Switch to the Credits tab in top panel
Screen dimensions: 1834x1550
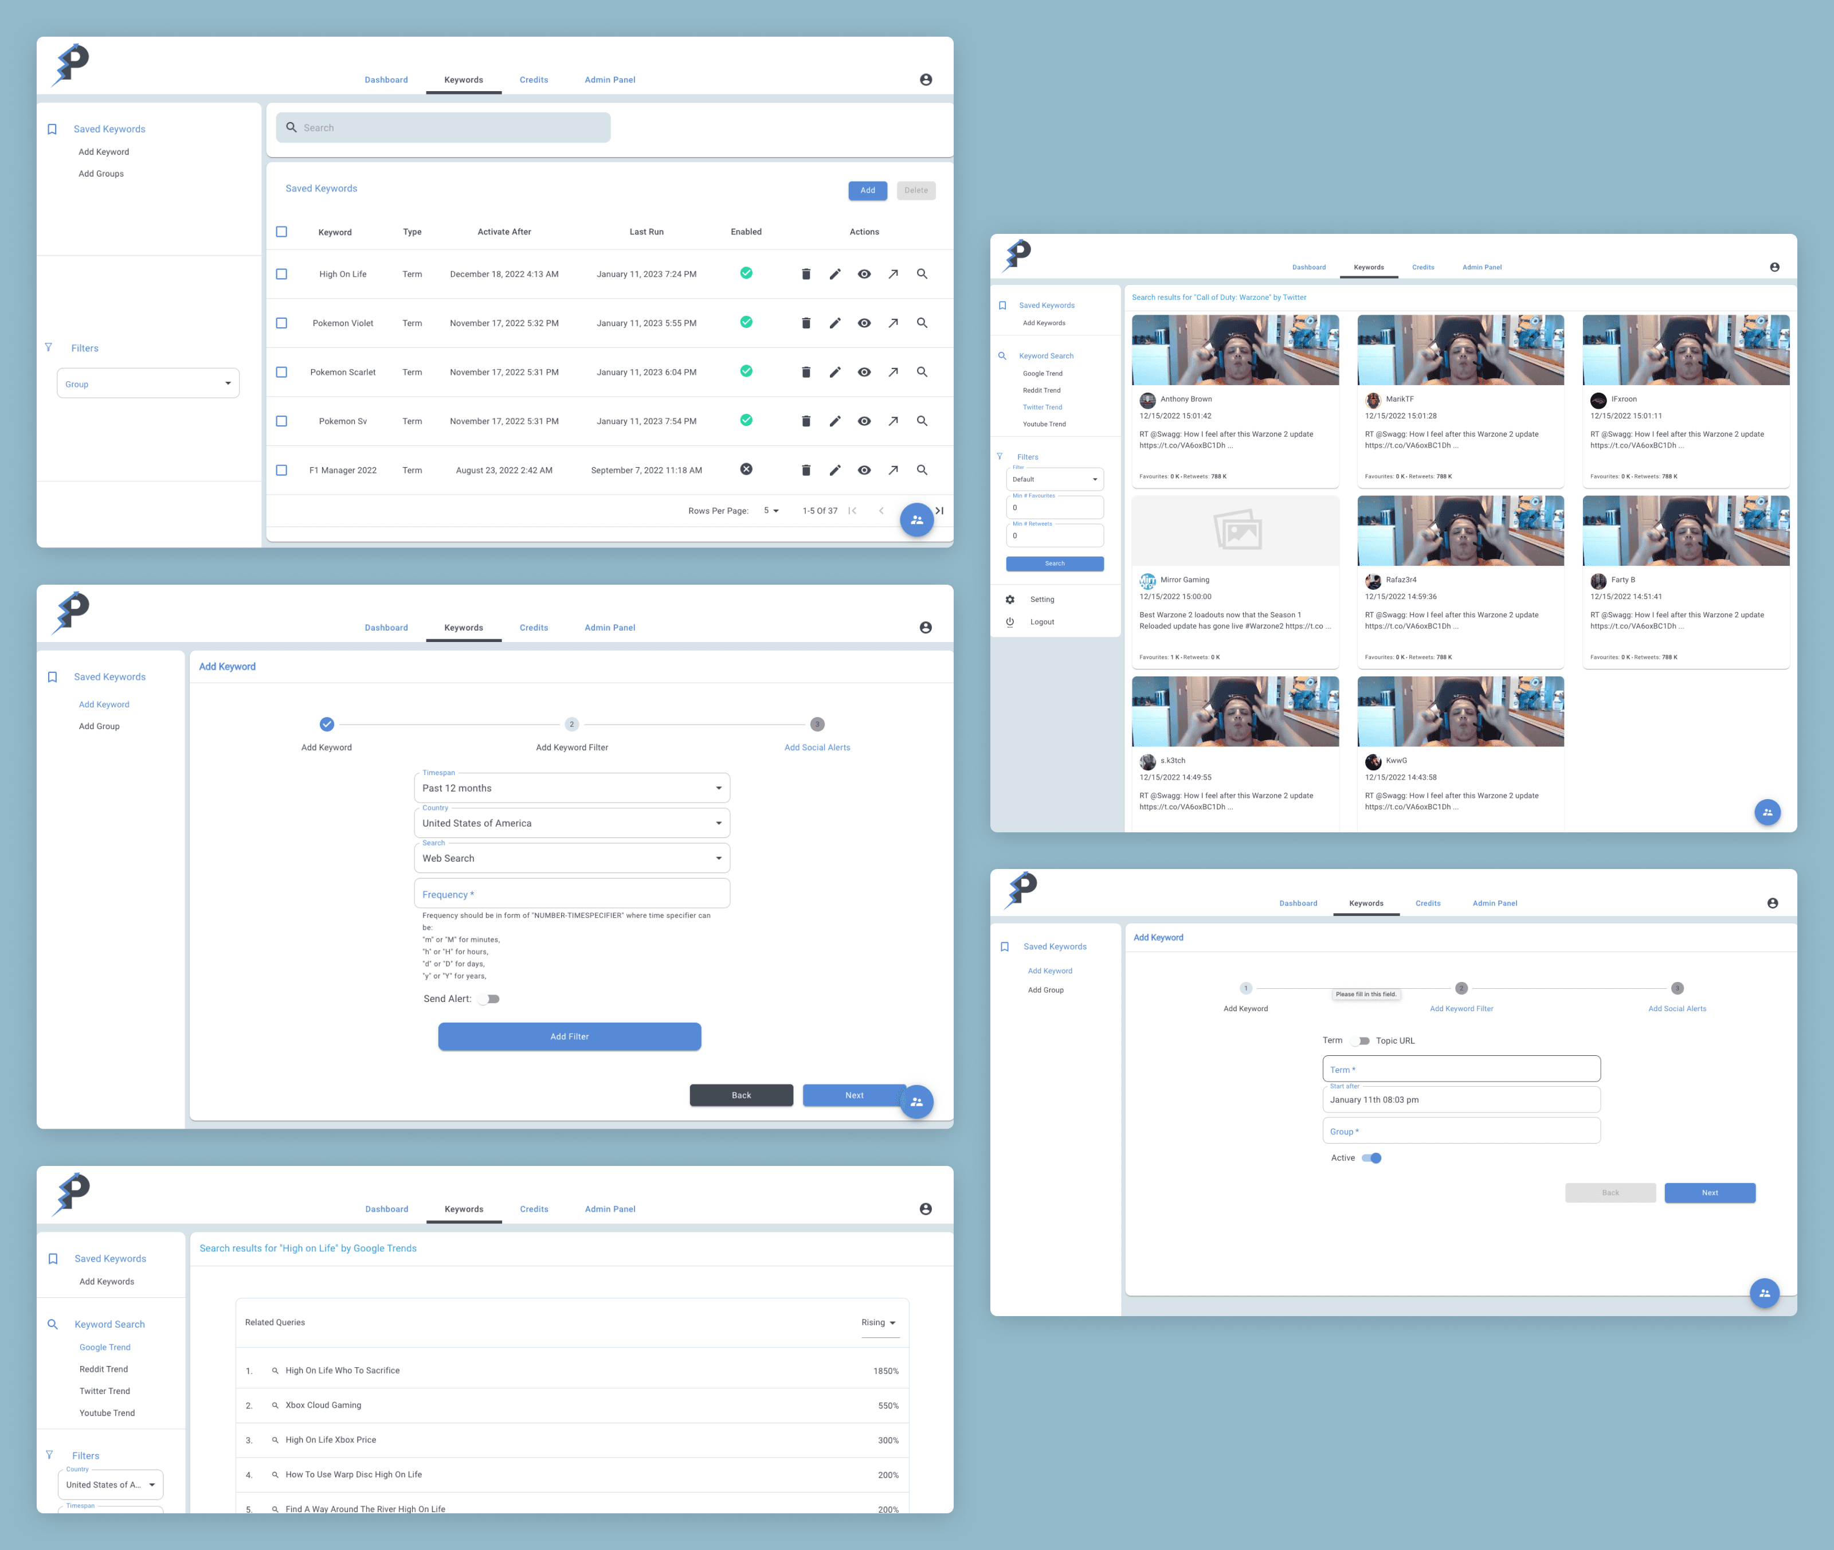pyautogui.click(x=533, y=80)
